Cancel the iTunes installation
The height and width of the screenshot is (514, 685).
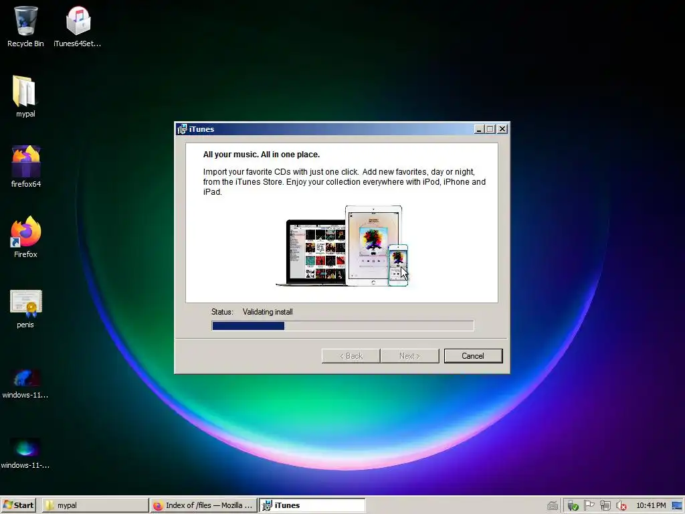click(473, 356)
